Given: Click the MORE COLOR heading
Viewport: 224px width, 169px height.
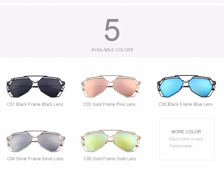Looking at the screenshot, I should pos(186,132).
